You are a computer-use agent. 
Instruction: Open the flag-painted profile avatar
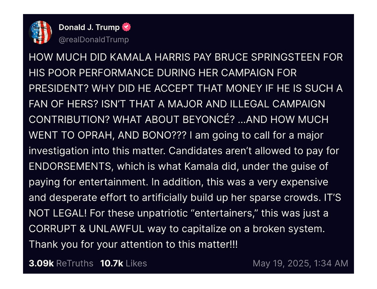click(x=40, y=33)
